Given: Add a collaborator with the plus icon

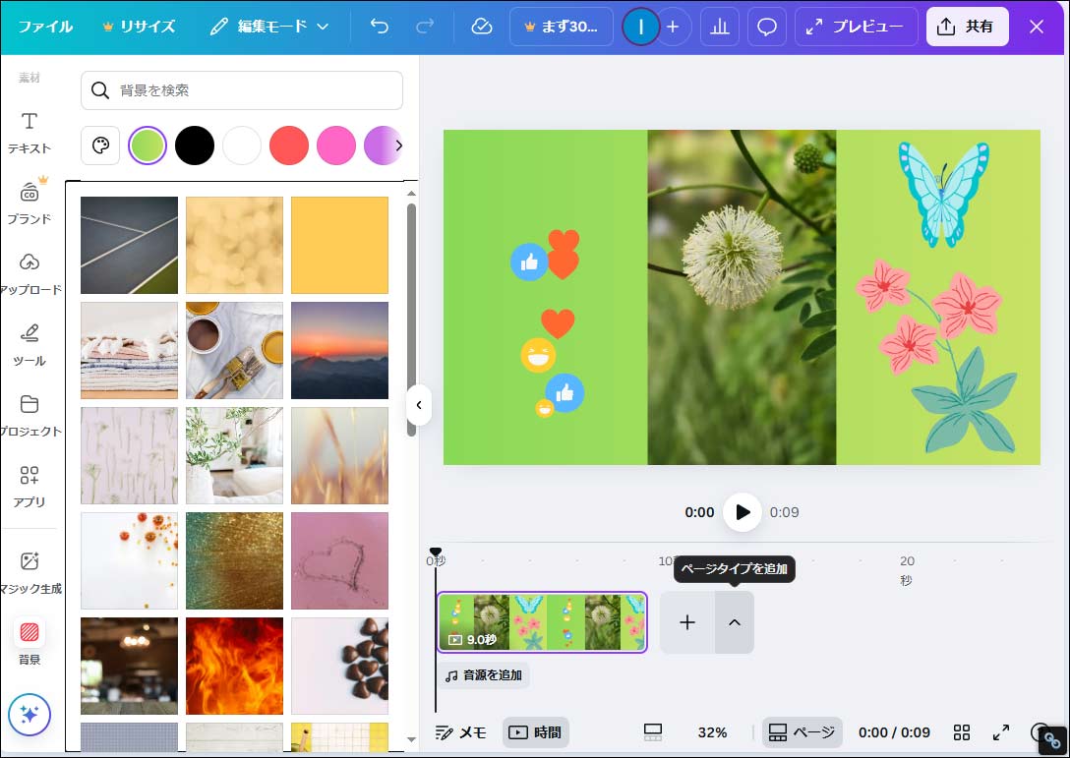Looking at the screenshot, I should click(x=674, y=27).
